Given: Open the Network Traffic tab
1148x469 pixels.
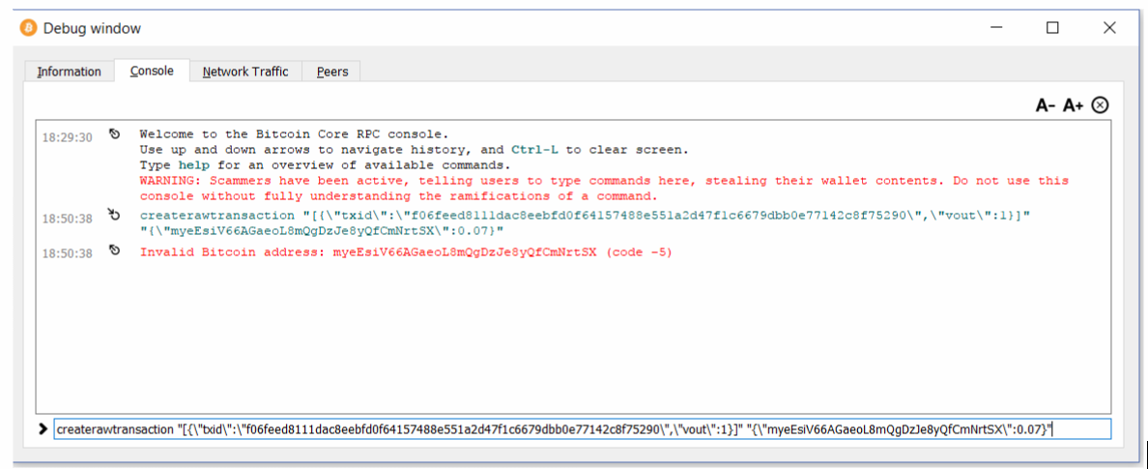Looking at the screenshot, I should [245, 72].
